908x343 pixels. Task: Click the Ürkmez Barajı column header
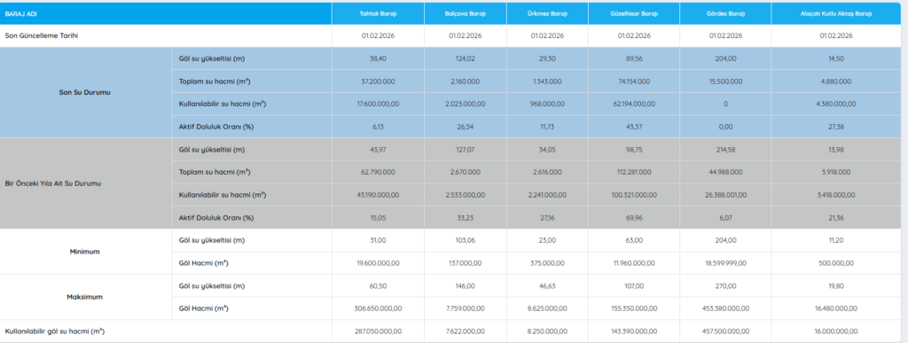point(548,13)
